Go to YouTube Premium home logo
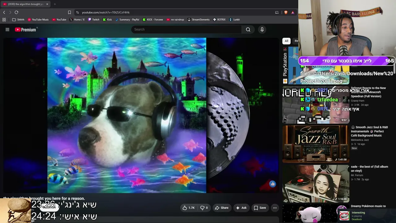The height and width of the screenshot is (223, 396). [x=26, y=29]
